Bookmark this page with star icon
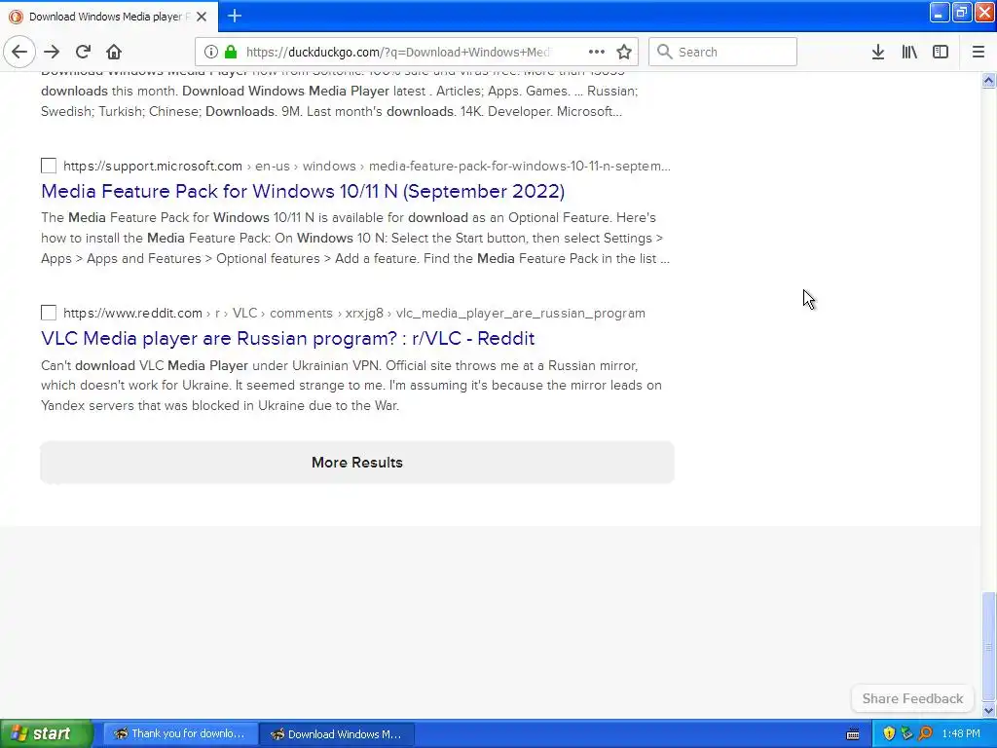This screenshot has width=997, height=748. click(624, 52)
